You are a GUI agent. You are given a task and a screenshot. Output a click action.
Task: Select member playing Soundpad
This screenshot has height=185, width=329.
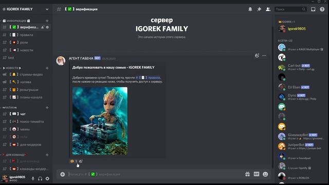click(301, 156)
